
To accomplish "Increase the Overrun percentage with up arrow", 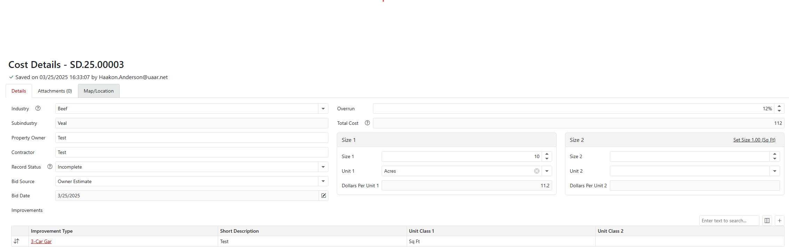I will 779,106.
